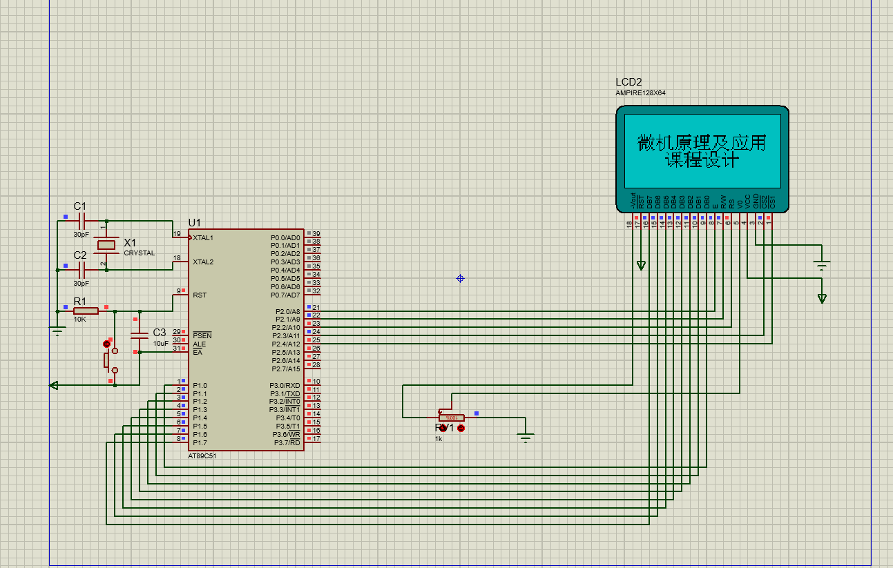Image resolution: width=893 pixels, height=568 pixels.
Task: Click the 1k value label under RV1
Action: pos(439,438)
